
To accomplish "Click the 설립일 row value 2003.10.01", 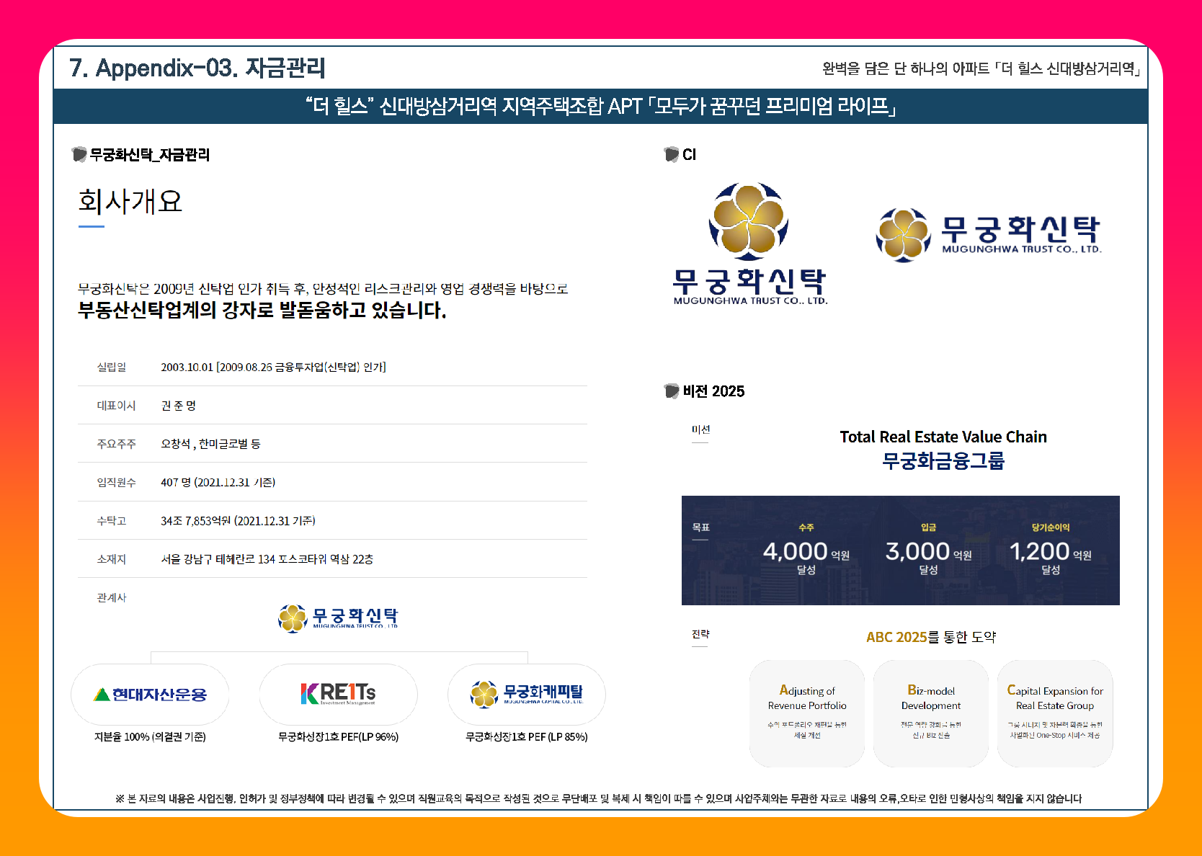I will pyautogui.click(x=273, y=367).
